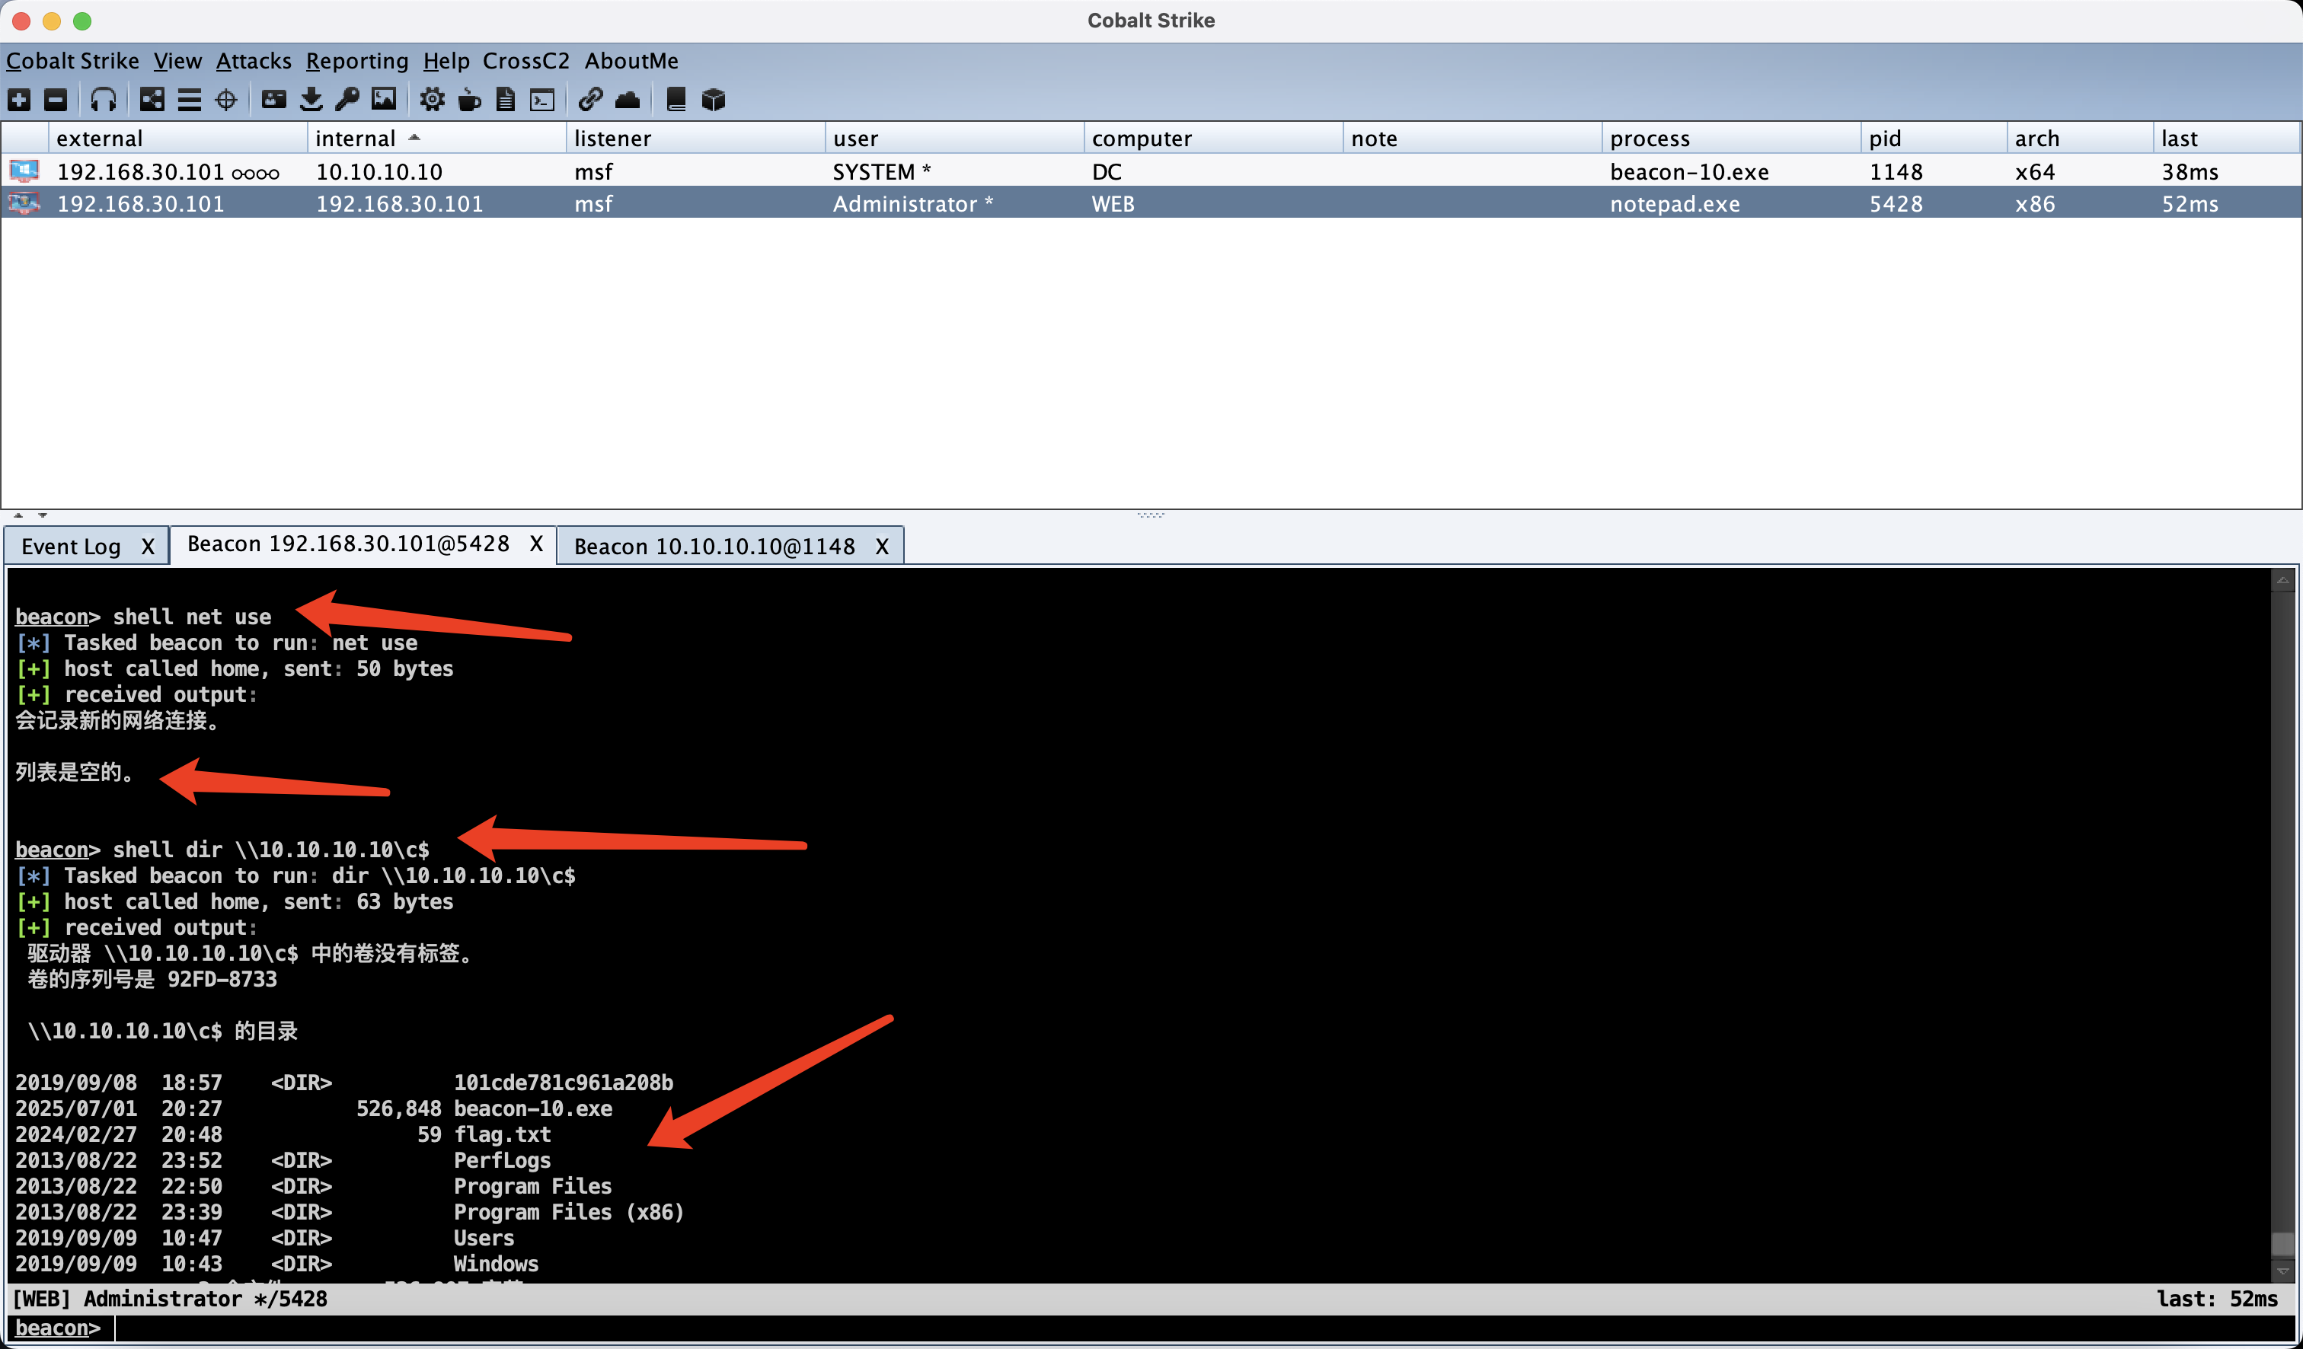Screen dimensions: 2303x1349
Task: Sort by pid column header
Action: coord(1933,138)
